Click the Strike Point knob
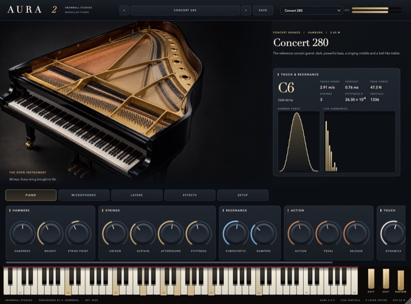Viewport: 411px width, 304px height. point(78,233)
